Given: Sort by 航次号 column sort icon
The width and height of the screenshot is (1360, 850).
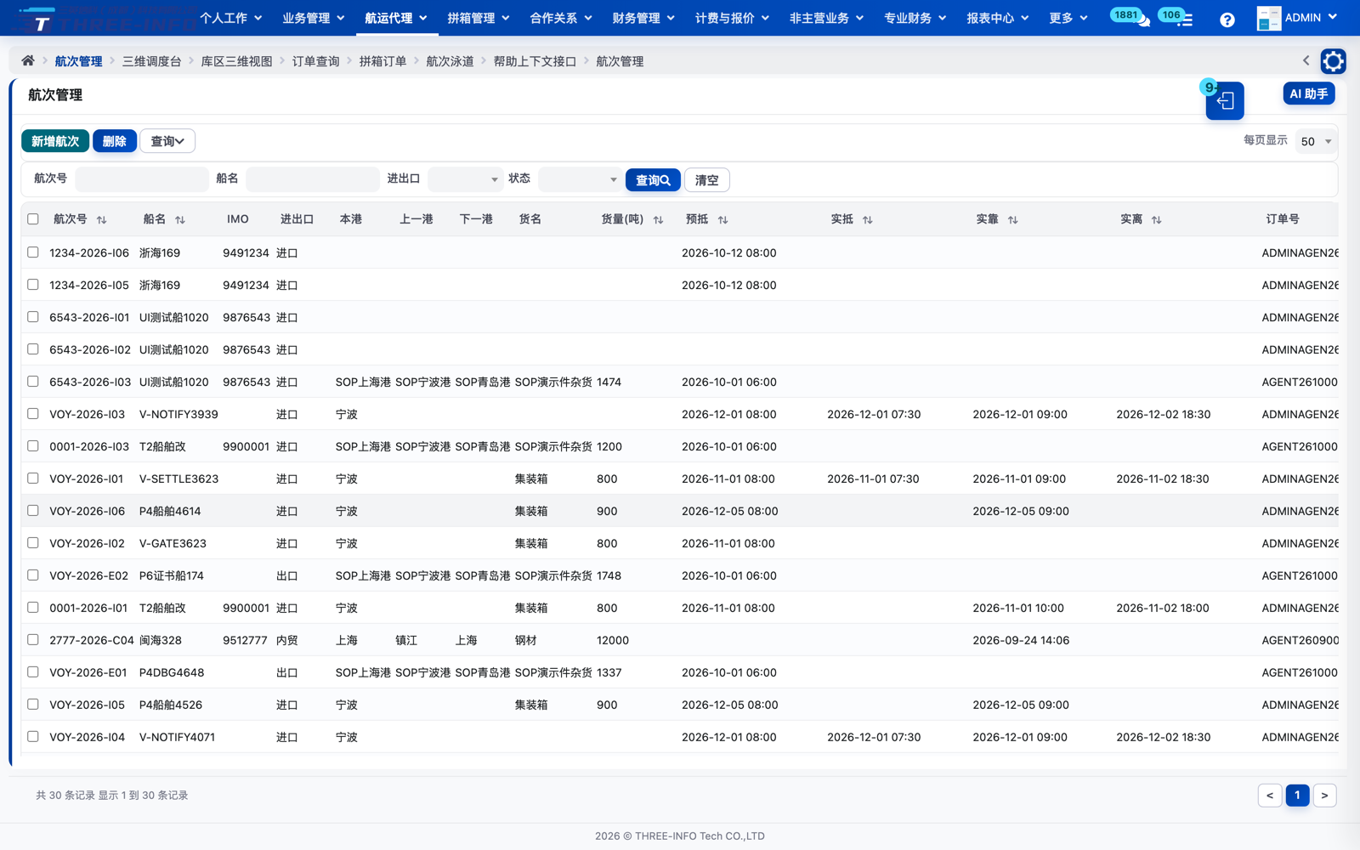Looking at the screenshot, I should coord(102,220).
